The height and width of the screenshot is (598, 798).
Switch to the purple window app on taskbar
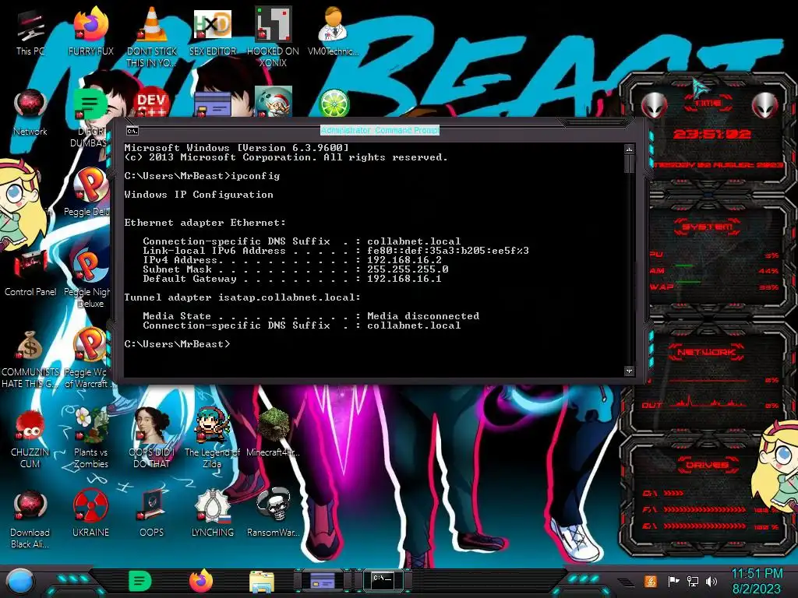323,581
